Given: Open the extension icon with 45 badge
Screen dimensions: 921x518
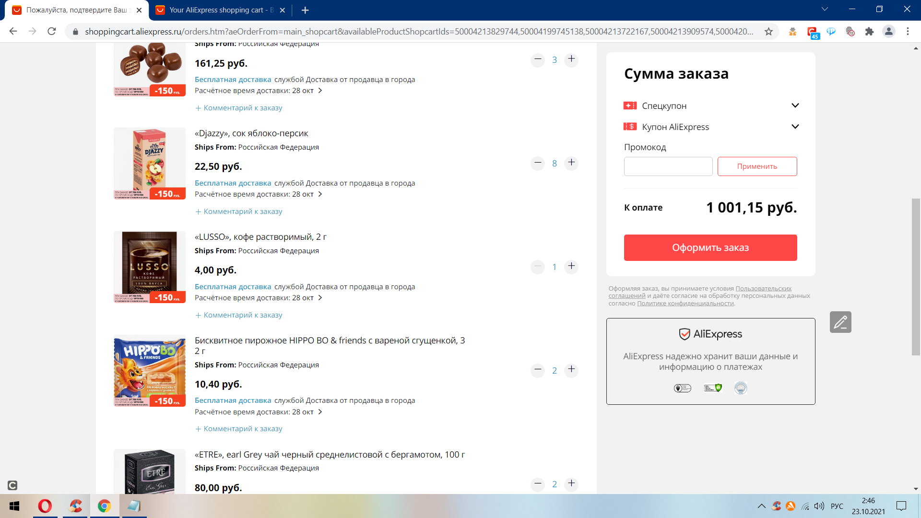Looking at the screenshot, I should [812, 32].
